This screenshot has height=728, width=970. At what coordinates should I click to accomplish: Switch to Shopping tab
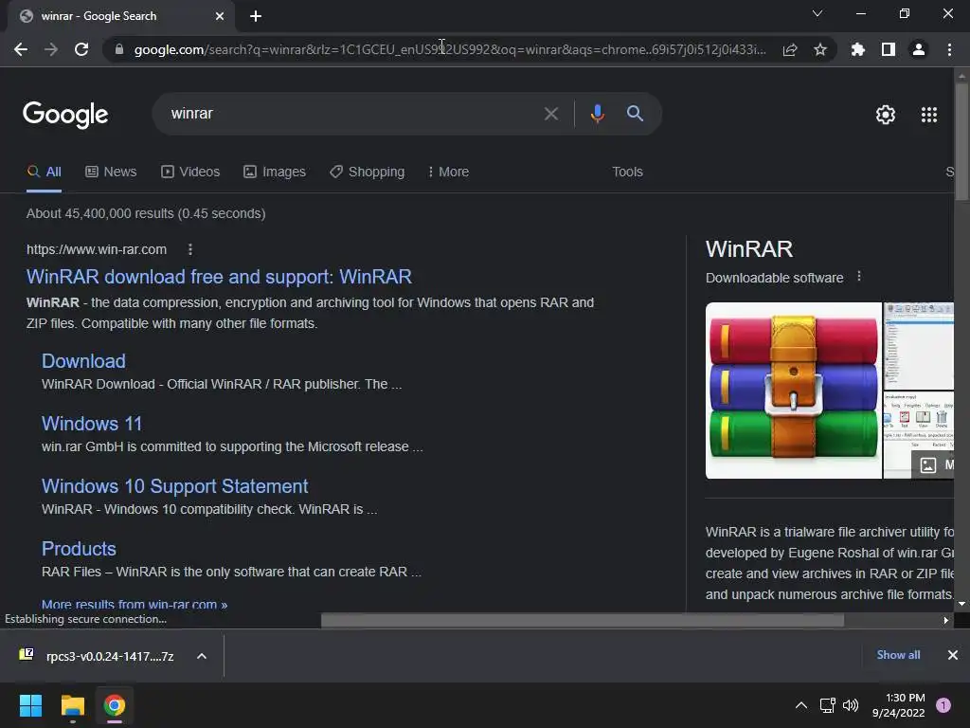point(368,173)
